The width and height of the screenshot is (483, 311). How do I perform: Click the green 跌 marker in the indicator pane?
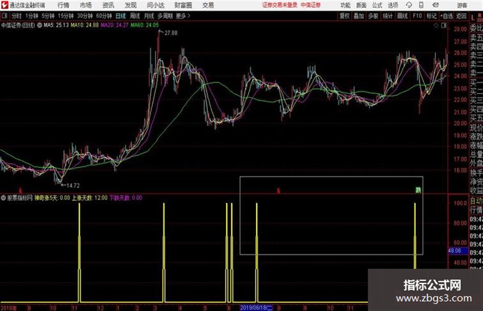pos(418,190)
